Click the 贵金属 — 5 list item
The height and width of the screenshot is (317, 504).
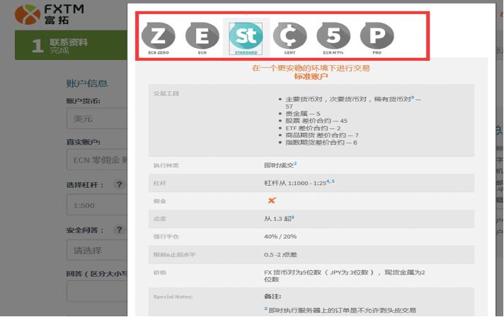(303, 114)
